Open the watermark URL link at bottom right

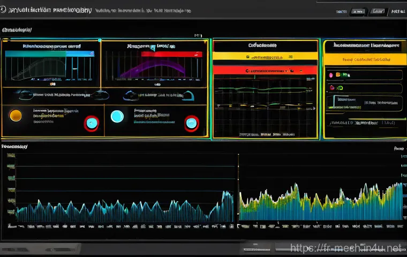[x=345, y=248]
